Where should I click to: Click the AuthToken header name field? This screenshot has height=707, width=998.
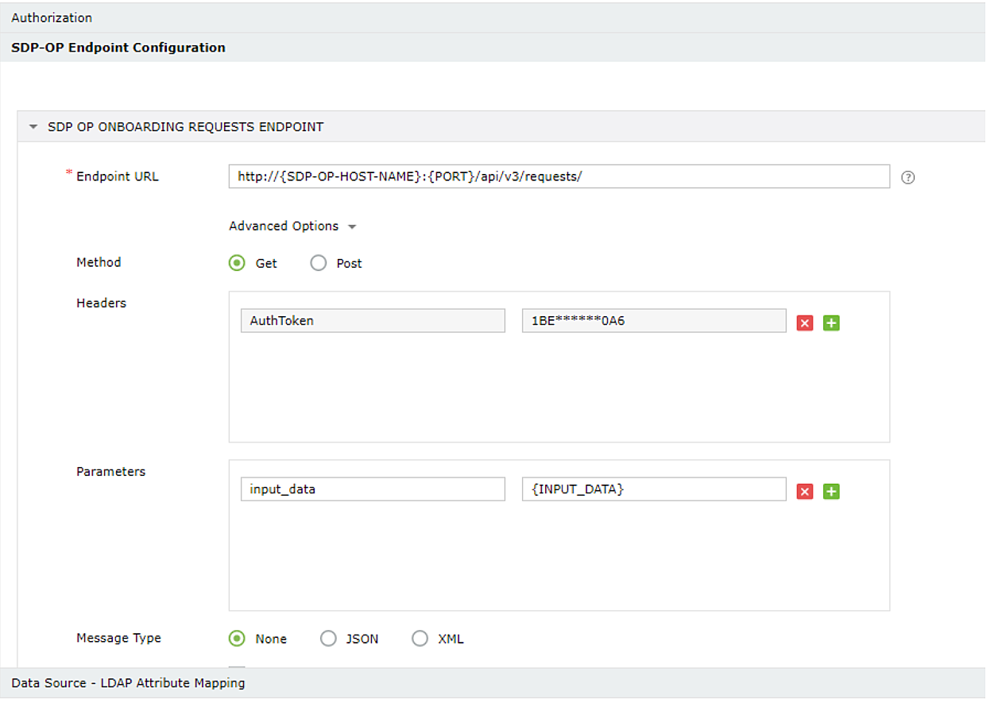pos(373,321)
